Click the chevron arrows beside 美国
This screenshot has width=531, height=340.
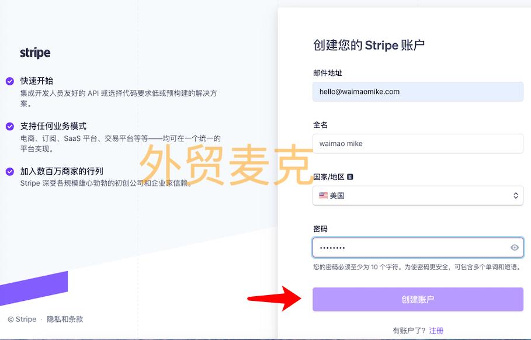coord(515,196)
